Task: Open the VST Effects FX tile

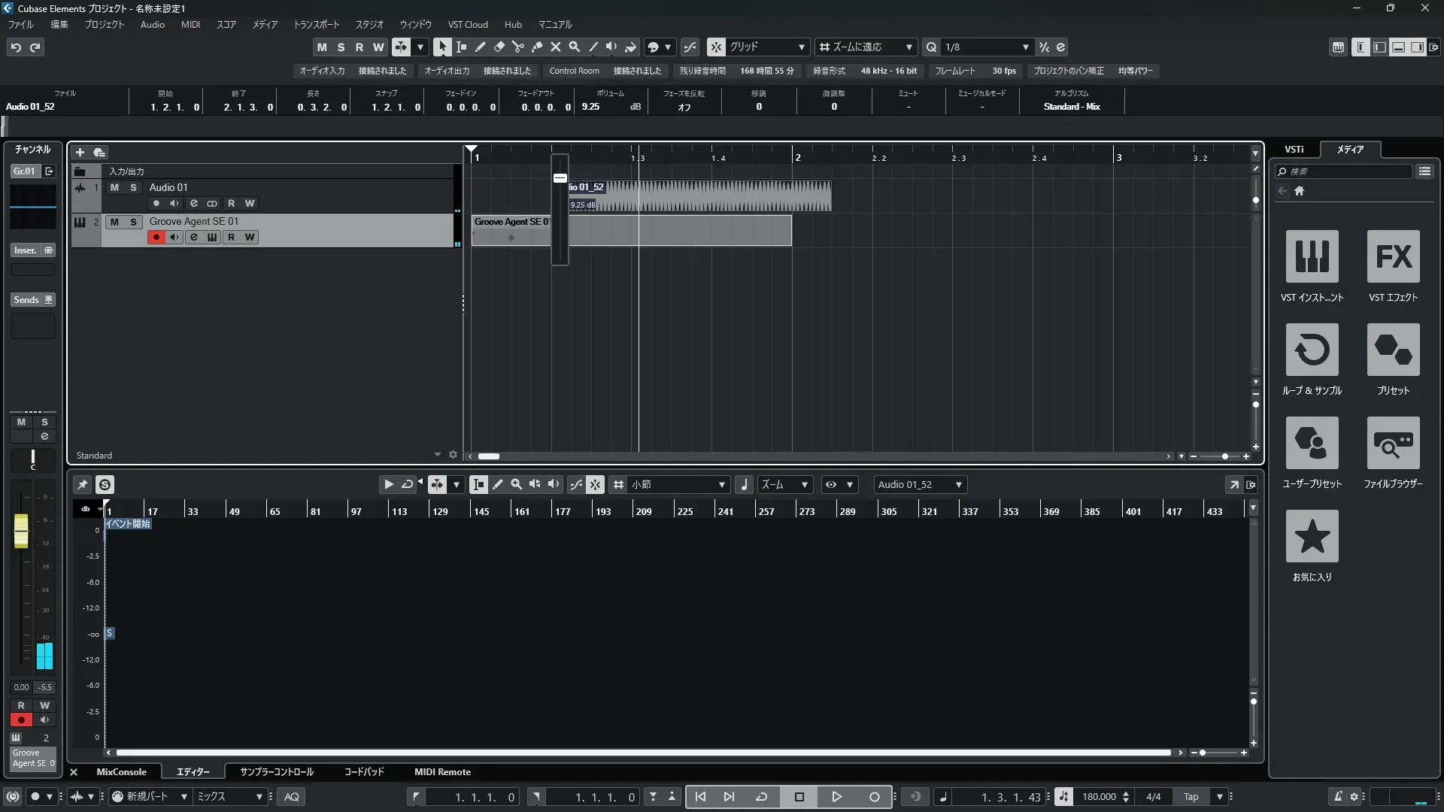Action: click(x=1393, y=256)
